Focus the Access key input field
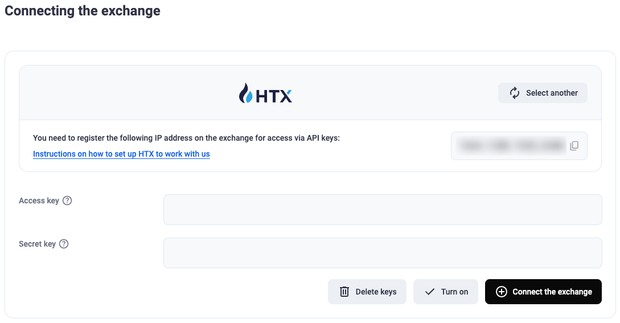This screenshot has width=620, height=323. tap(383, 210)
